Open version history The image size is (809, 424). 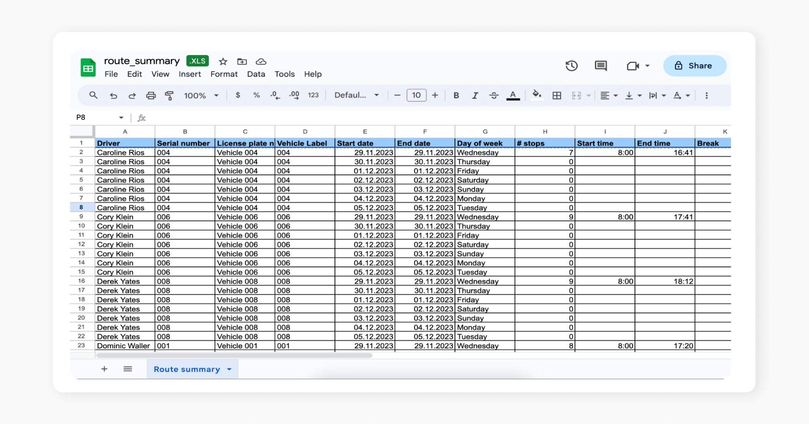click(572, 66)
